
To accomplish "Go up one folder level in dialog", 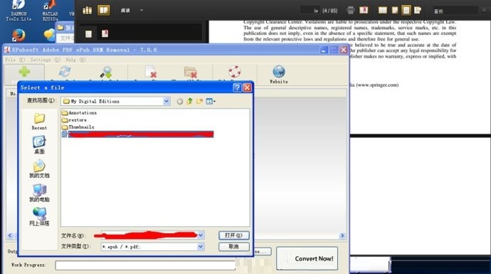I will click(190, 101).
